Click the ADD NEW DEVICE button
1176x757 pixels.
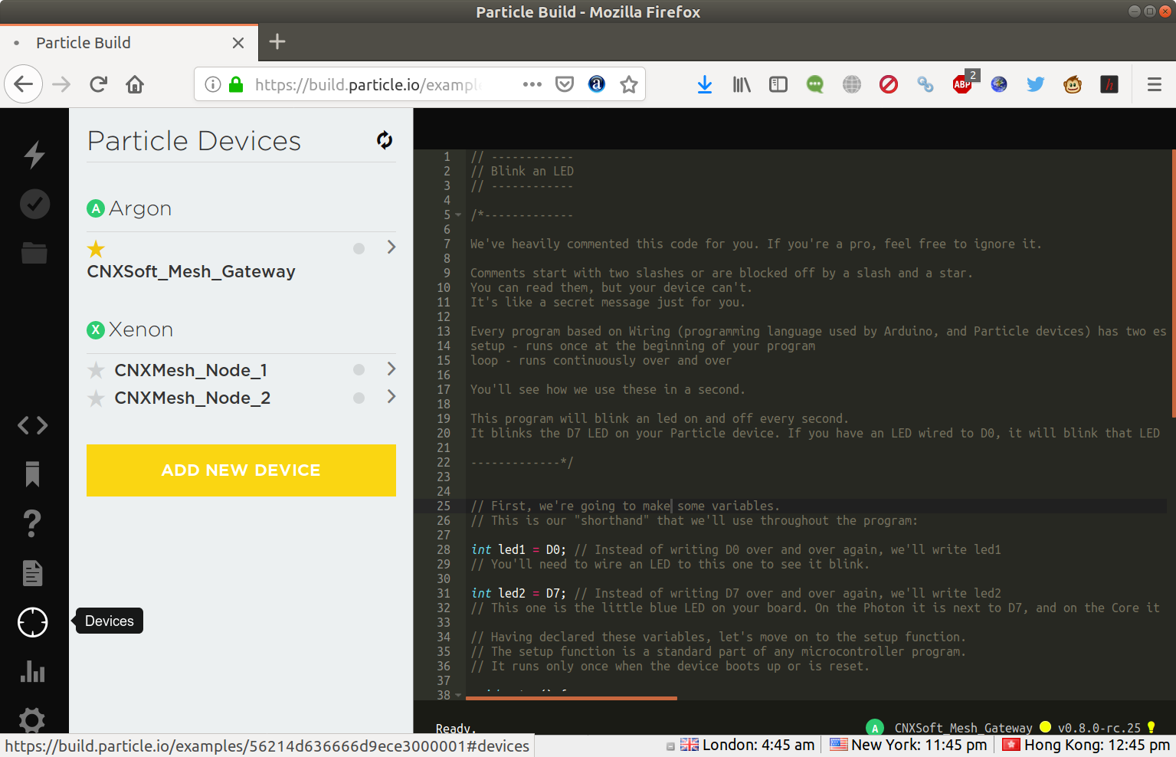241,470
